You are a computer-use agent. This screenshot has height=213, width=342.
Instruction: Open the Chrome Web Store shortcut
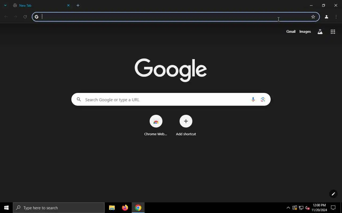pos(156,126)
